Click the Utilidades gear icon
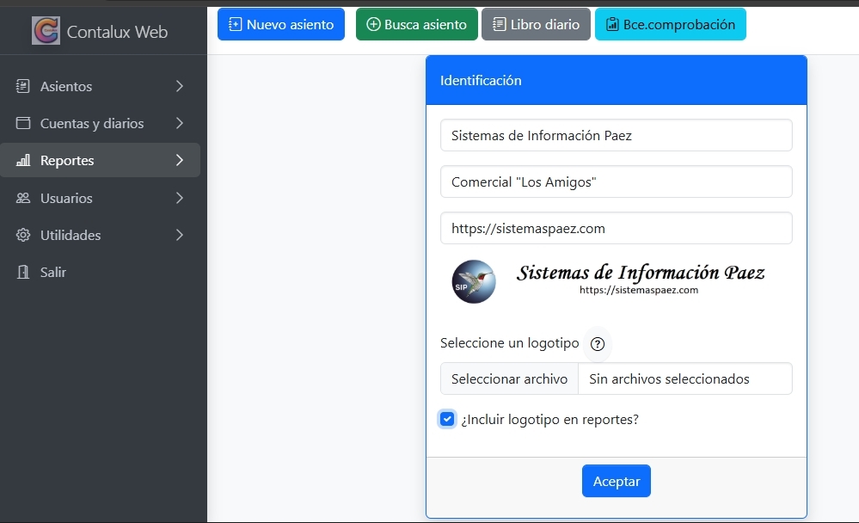859x523 pixels. [x=23, y=235]
